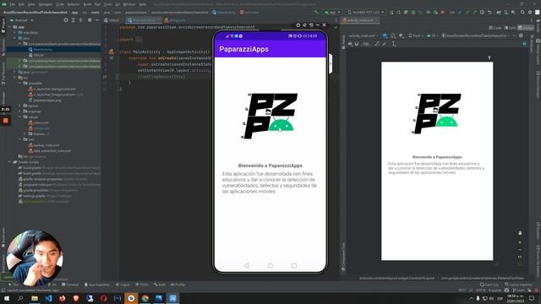The width and height of the screenshot is (541, 304).
Task: Expand the folded import block in code
Action: (x=139, y=40)
